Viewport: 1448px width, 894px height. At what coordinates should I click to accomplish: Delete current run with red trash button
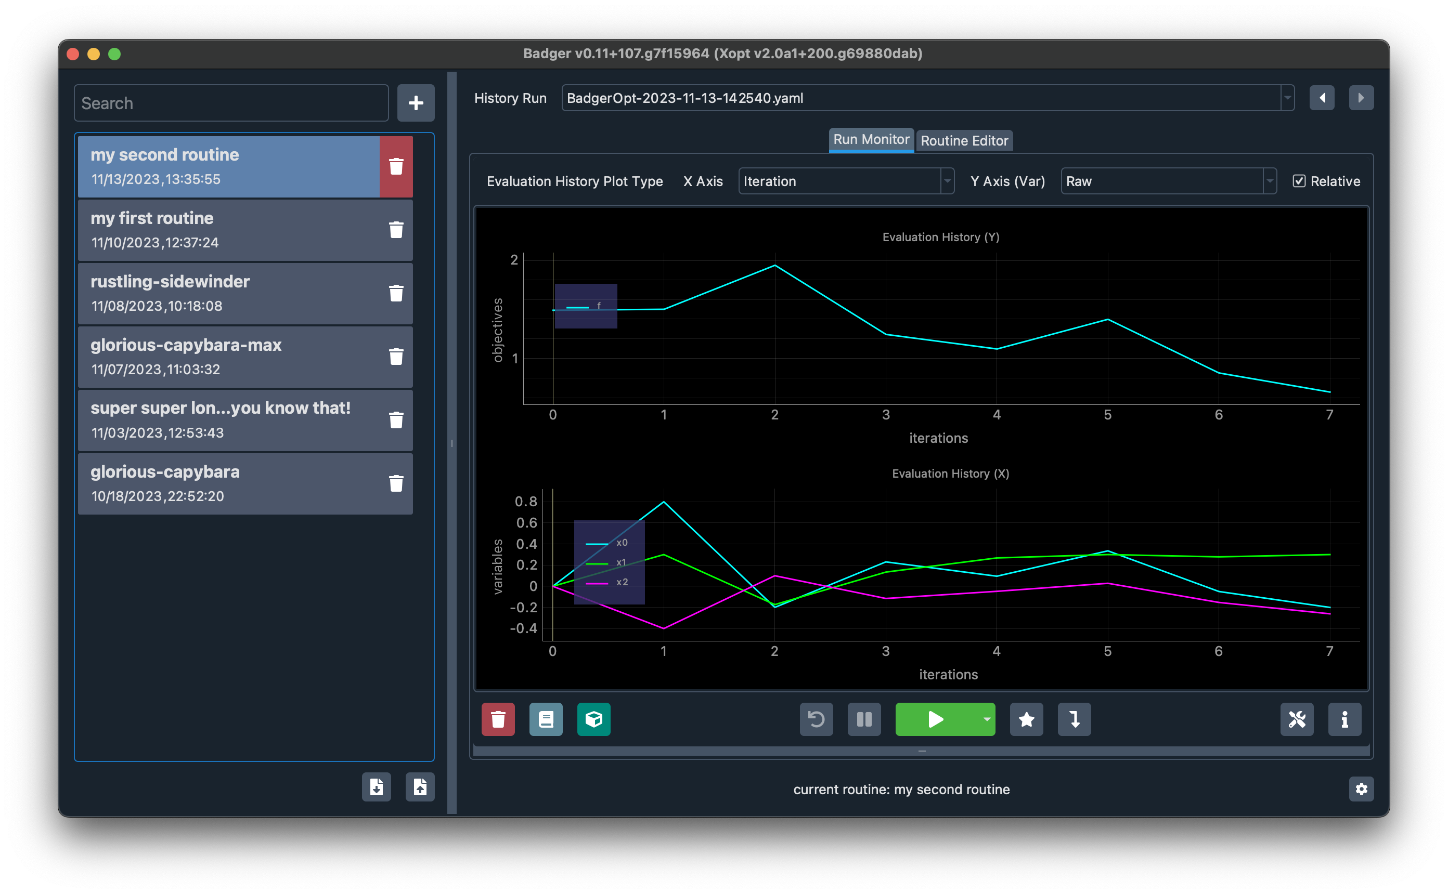[498, 719]
